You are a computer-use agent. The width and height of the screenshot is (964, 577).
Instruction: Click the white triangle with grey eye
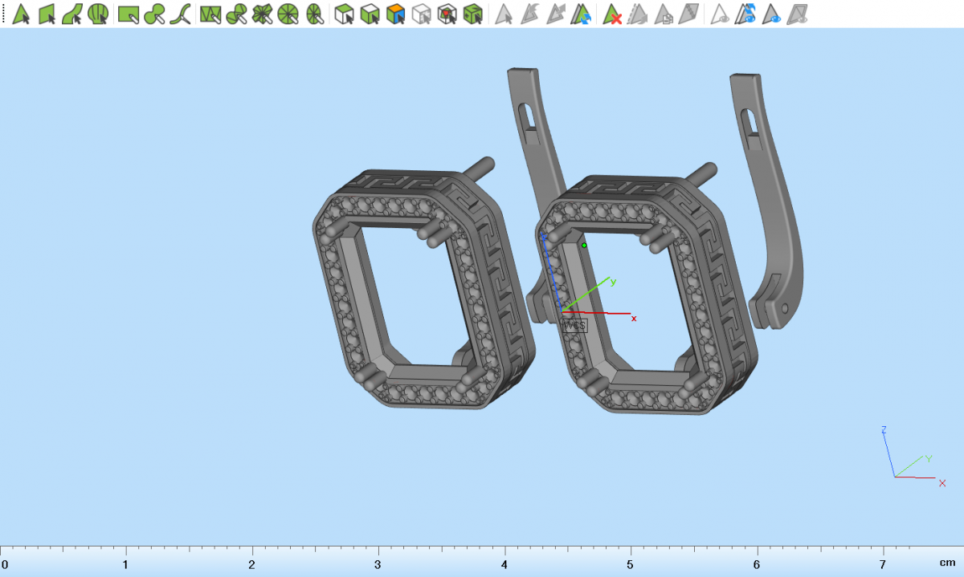pos(720,14)
